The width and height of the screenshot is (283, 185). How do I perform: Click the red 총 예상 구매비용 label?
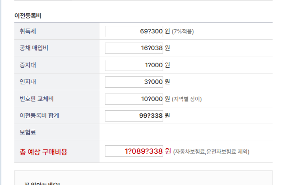pos(43,152)
